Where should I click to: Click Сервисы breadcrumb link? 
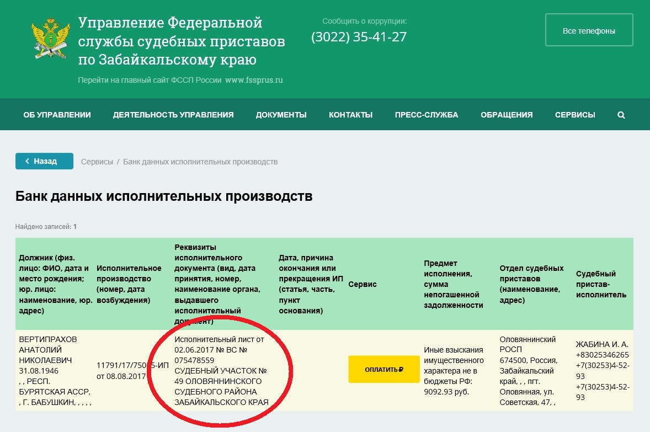coord(97,162)
